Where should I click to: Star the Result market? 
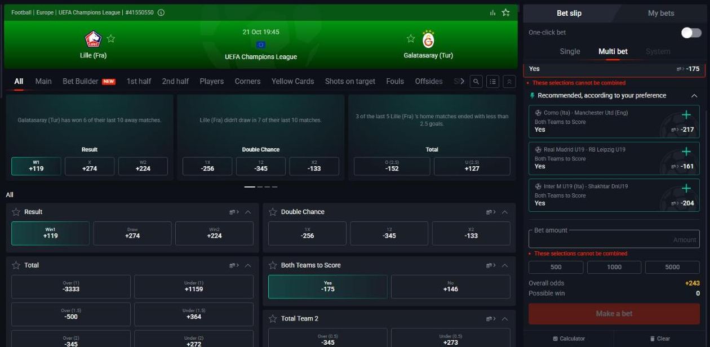pyautogui.click(x=16, y=212)
